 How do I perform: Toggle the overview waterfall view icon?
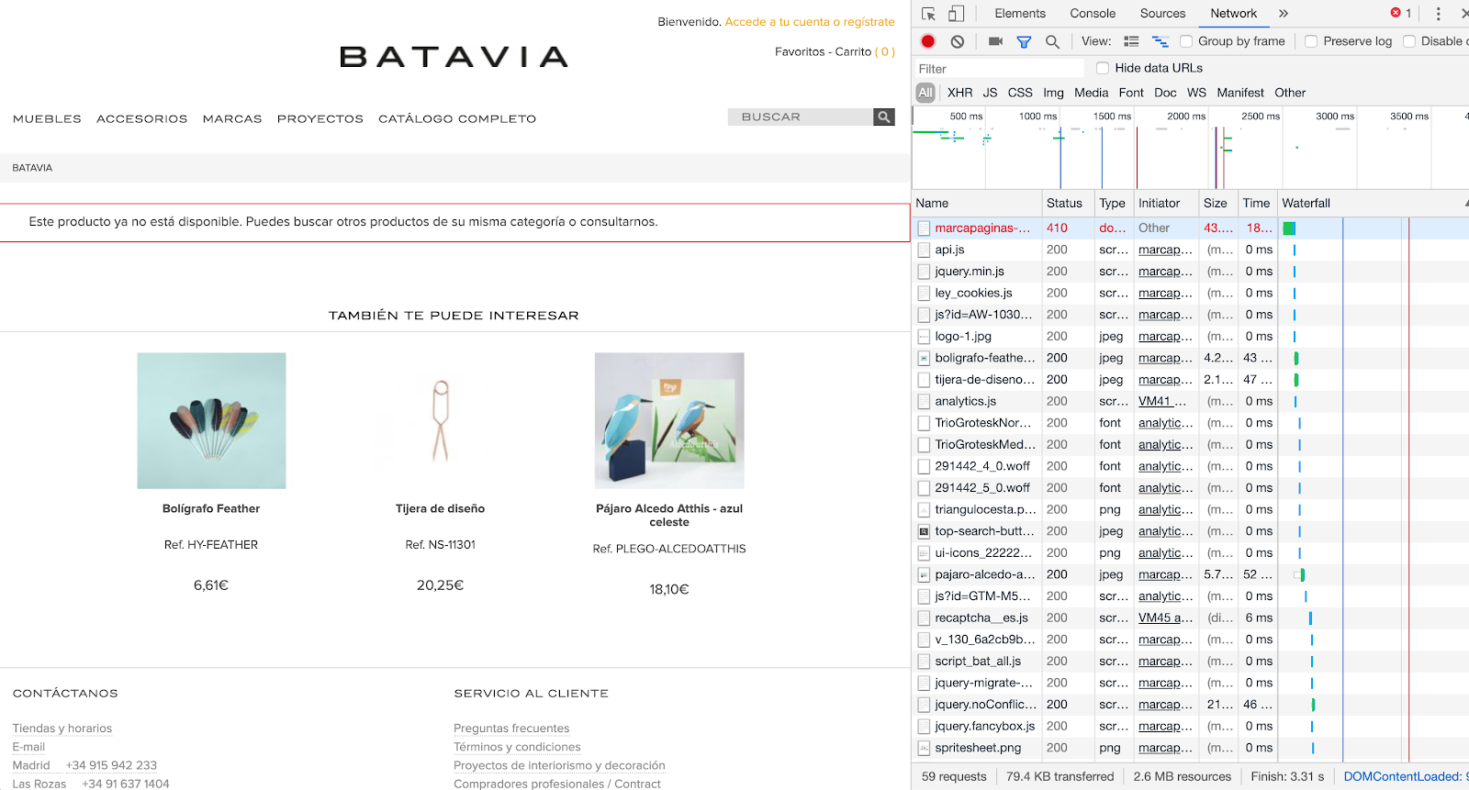[1161, 41]
